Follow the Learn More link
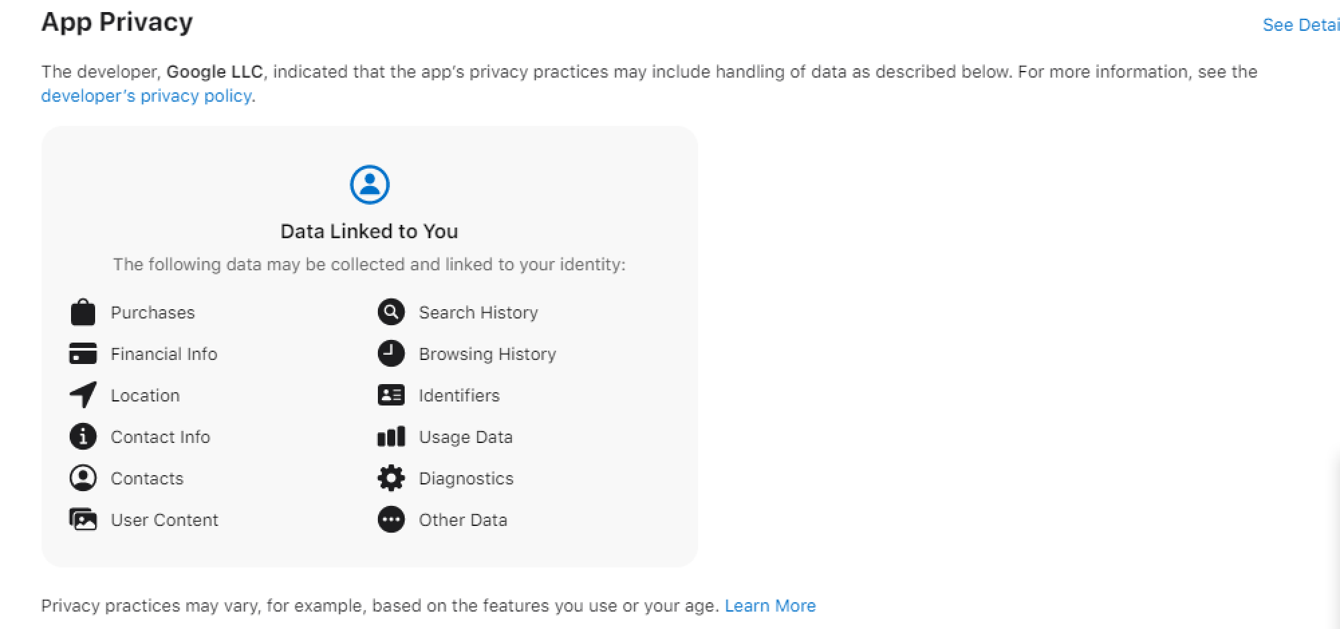The height and width of the screenshot is (629, 1340). coord(770,606)
